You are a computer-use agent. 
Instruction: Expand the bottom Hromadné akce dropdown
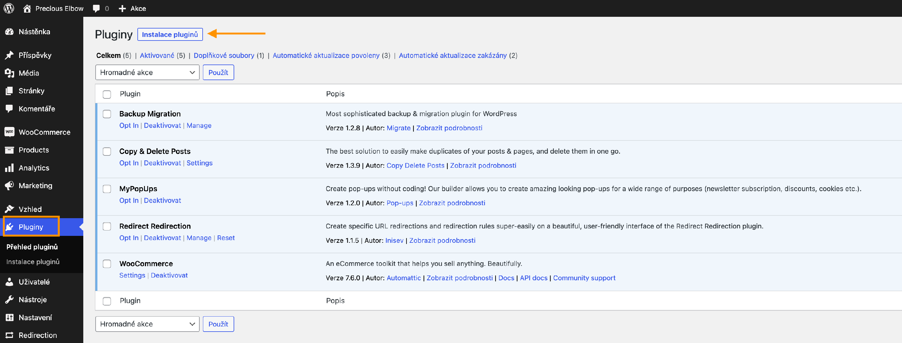[x=147, y=324]
